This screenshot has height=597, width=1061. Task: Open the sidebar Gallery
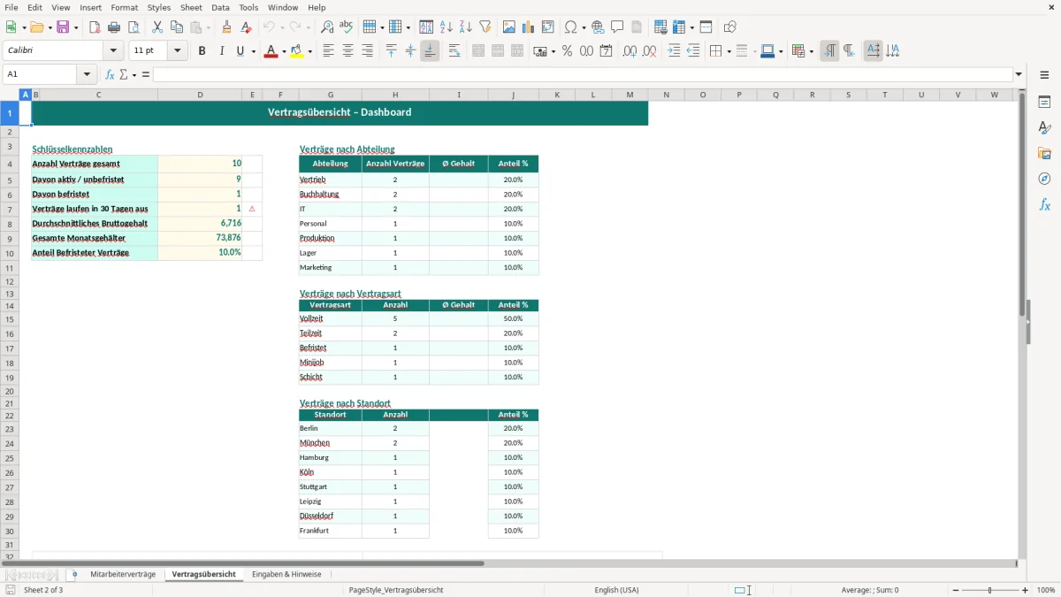pyautogui.click(x=1044, y=154)
